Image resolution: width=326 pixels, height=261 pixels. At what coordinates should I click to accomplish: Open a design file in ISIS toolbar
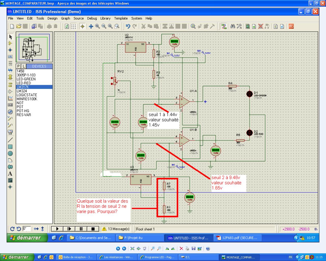[x=19, y=26]
